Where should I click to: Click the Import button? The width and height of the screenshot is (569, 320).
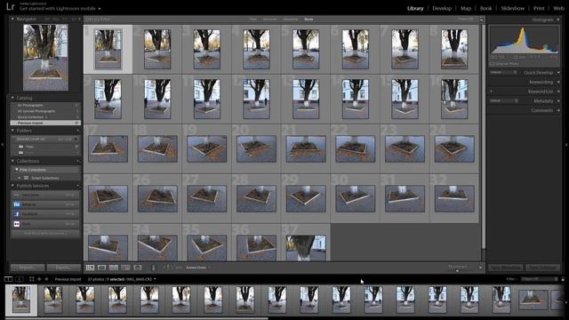pos(28,268)
